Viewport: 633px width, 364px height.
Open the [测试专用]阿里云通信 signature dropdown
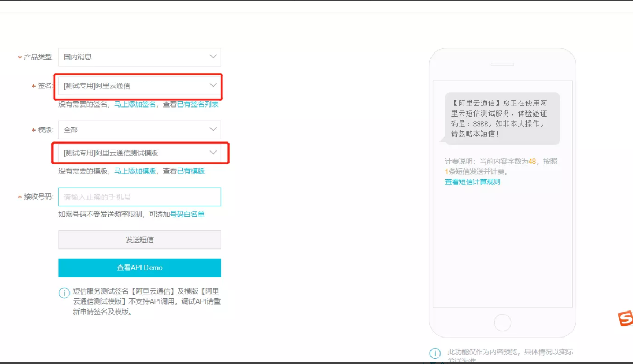coord(133,85)
